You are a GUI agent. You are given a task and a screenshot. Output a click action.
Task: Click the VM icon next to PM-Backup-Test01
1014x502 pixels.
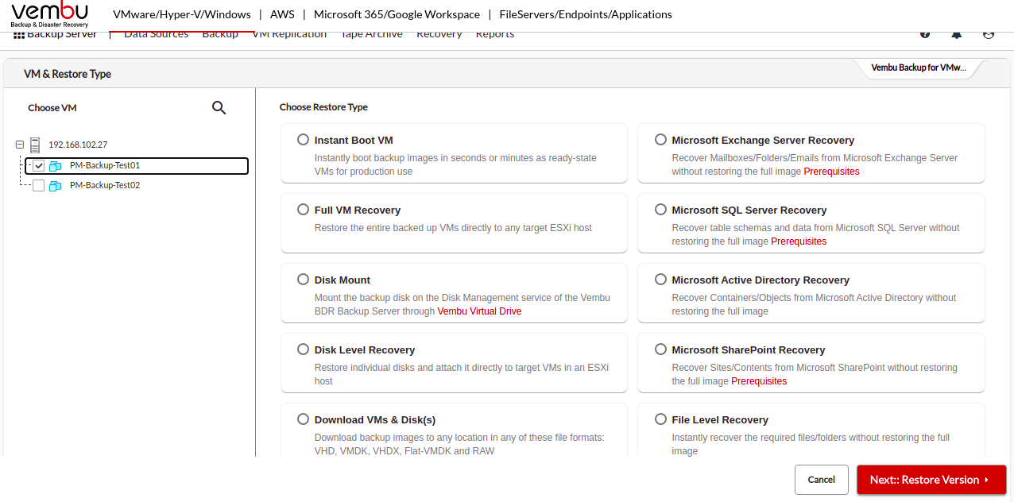(x=55, y=166)
